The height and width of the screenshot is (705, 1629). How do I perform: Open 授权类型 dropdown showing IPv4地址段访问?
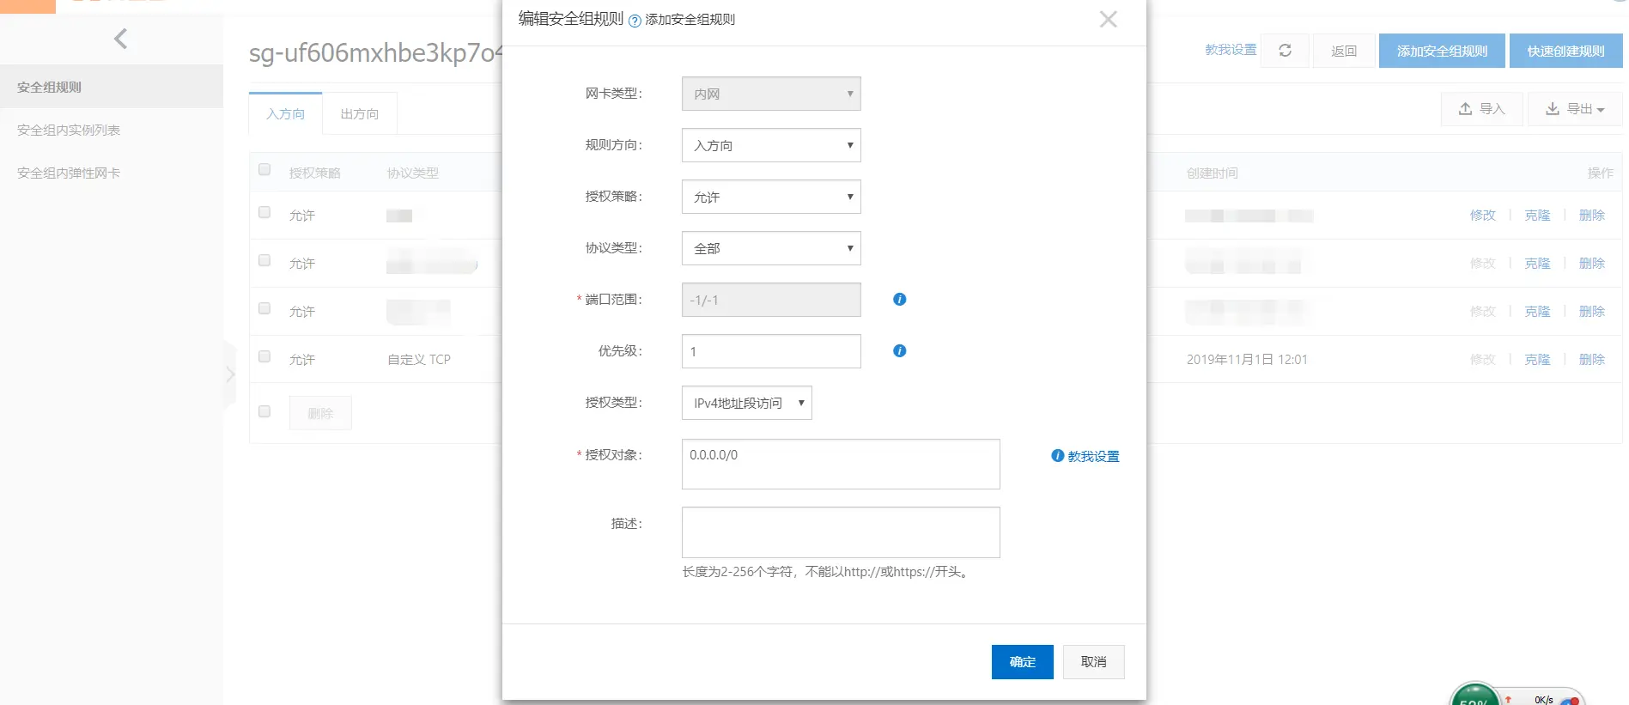click(746, 403)
